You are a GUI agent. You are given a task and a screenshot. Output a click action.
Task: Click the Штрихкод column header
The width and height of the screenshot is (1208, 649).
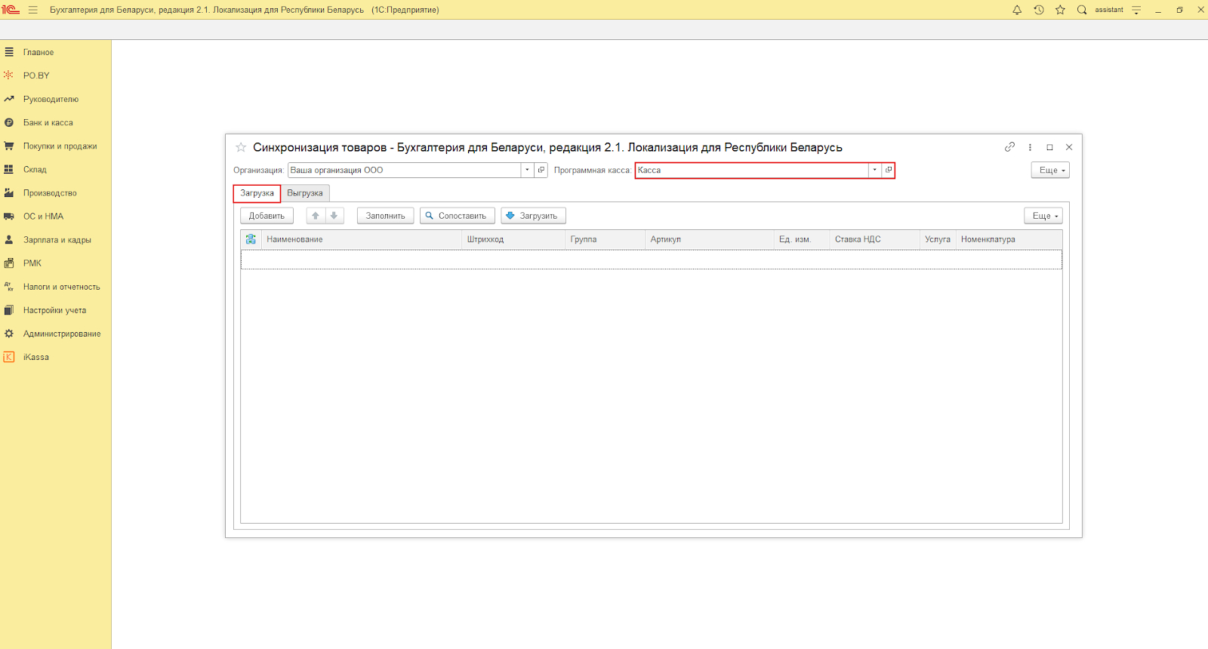coord(513,239)
